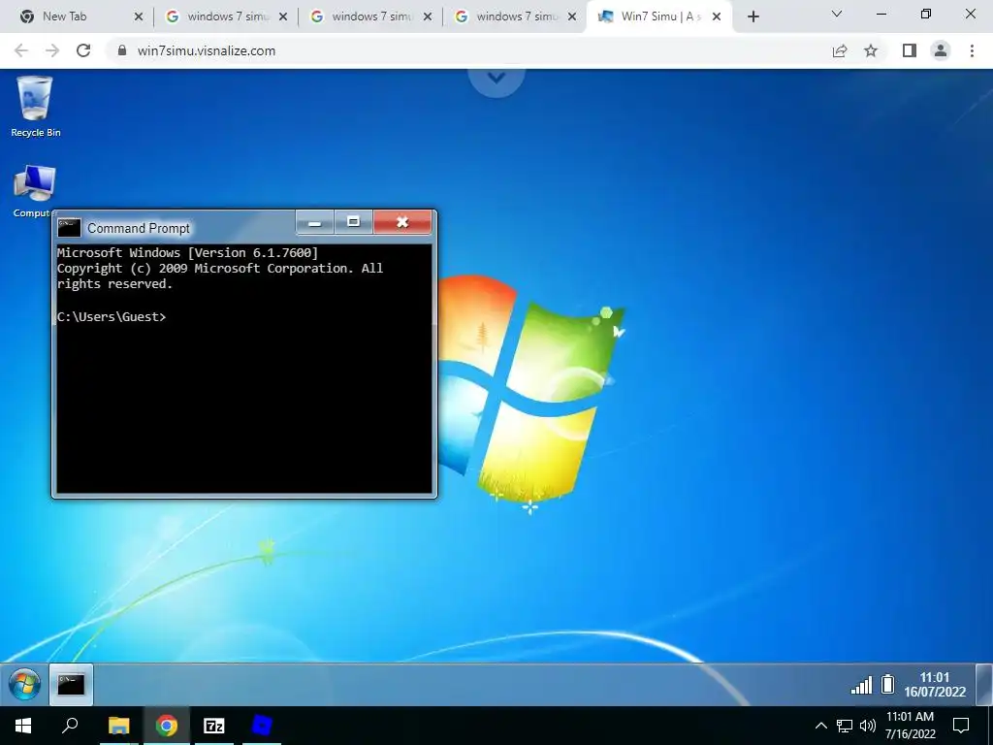
Task: Select Chrome in the Windows taskbar
Action: (x=167, y=726)
